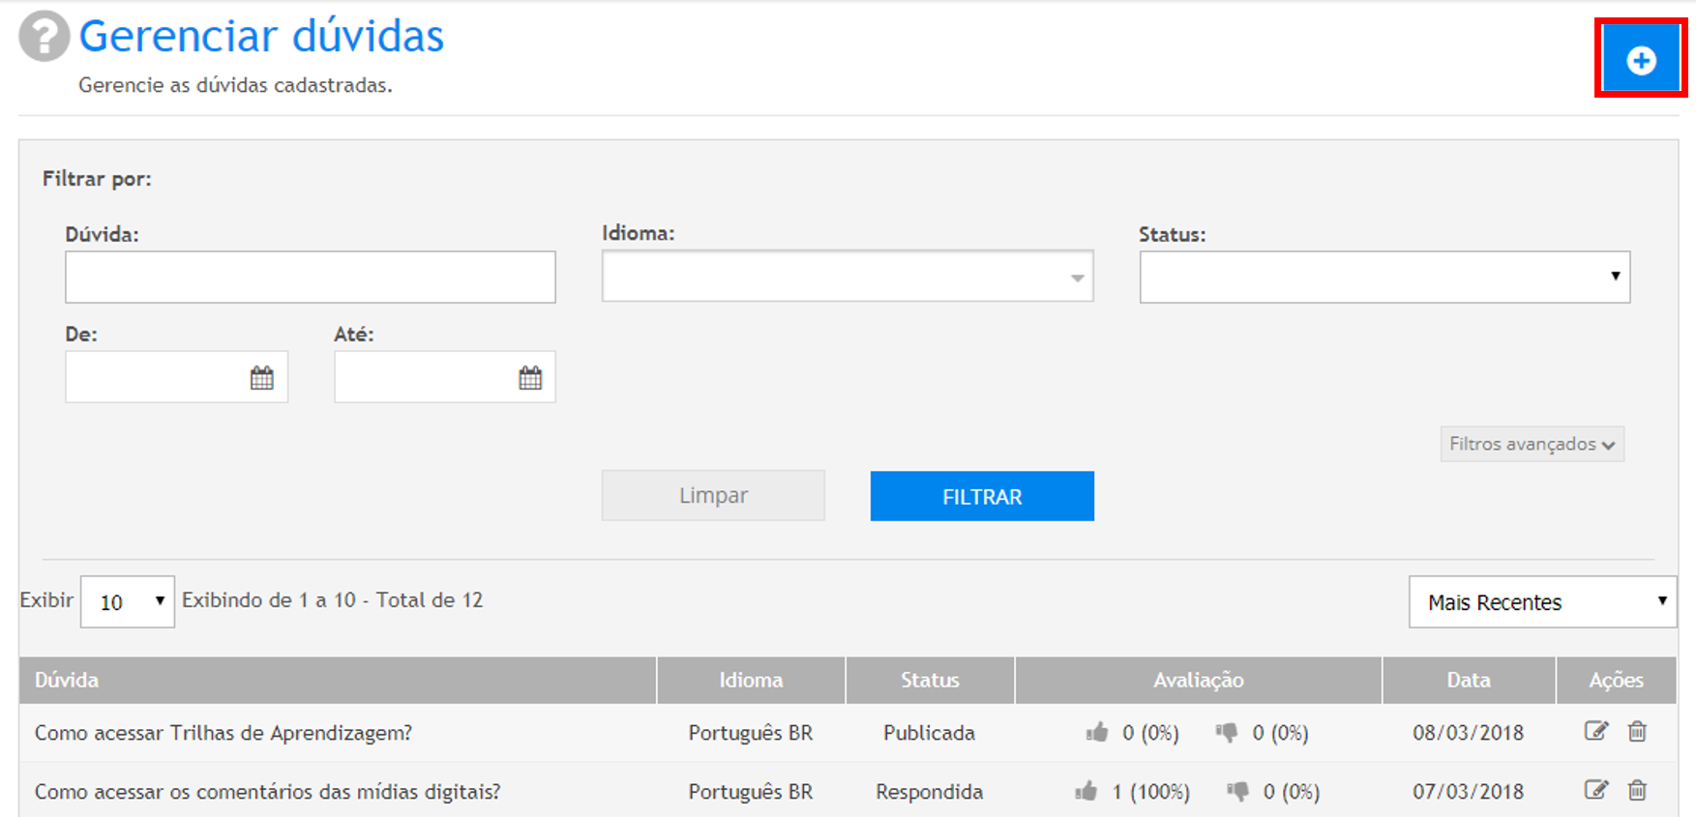Viewport: 1696px width, 817px height.
Task: Open the Status filter dropdown
Action: point(1384,277)
